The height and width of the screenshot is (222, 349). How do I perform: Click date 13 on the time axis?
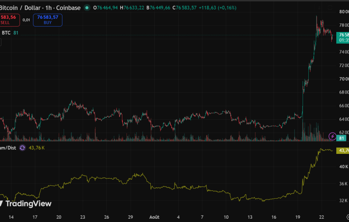[250, 217]
